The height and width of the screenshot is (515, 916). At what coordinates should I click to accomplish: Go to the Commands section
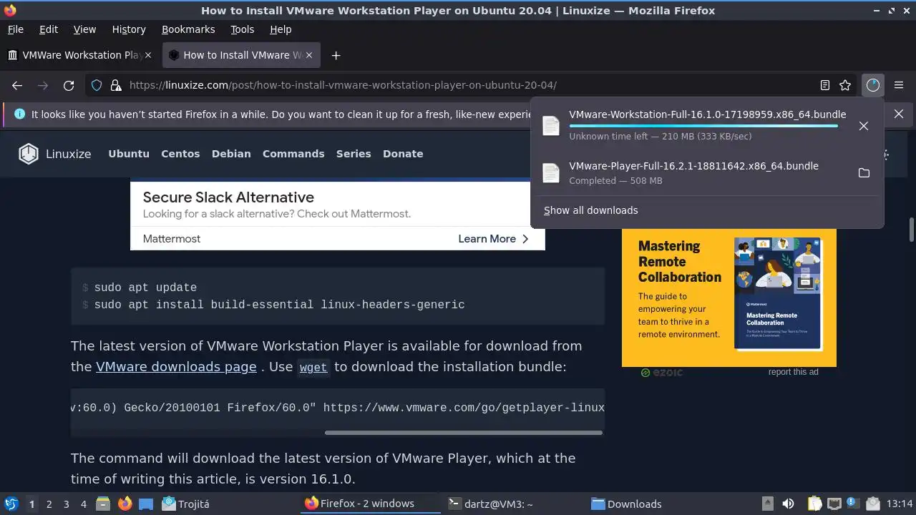tap(293, 154)
